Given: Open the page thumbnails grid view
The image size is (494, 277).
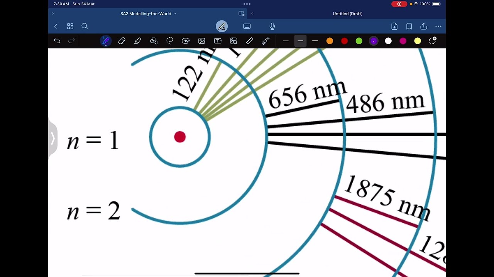Looking at the screenshot, I should [70, 26].
